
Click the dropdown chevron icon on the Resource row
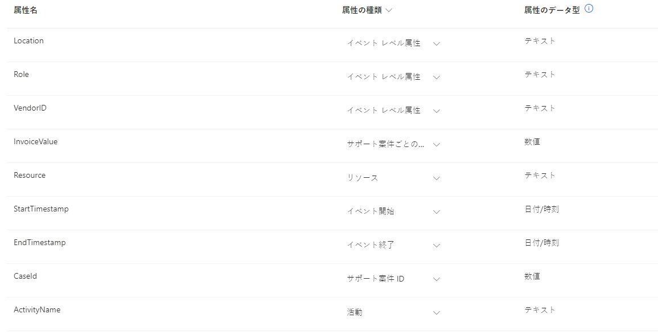437,178
